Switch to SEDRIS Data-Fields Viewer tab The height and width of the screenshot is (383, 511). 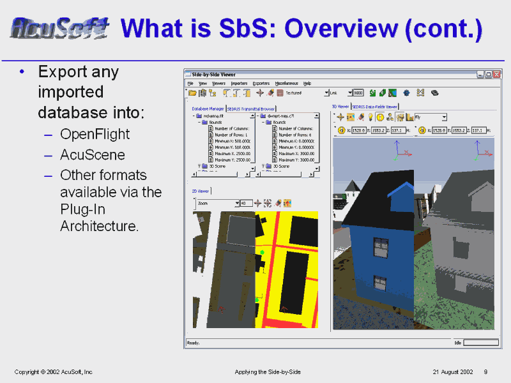[375, 107]
